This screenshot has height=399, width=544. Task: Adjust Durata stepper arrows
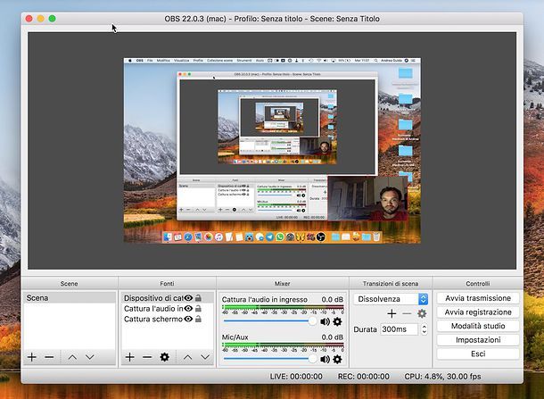pyautogui.click(x=424, y=329)
